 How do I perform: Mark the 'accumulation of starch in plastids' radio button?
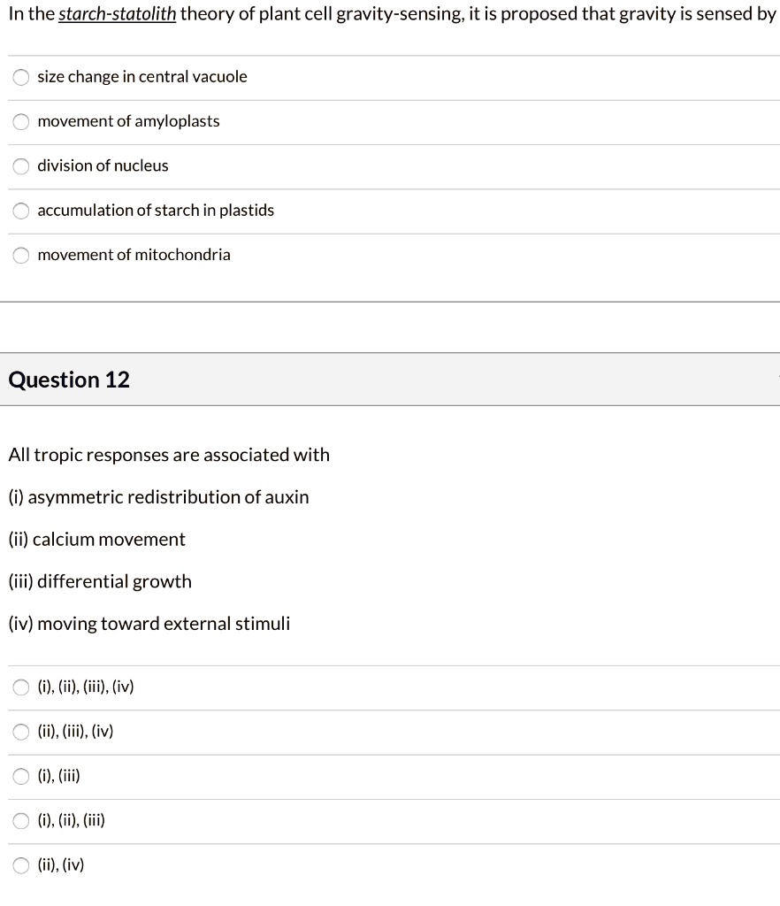tap(21, 211)
